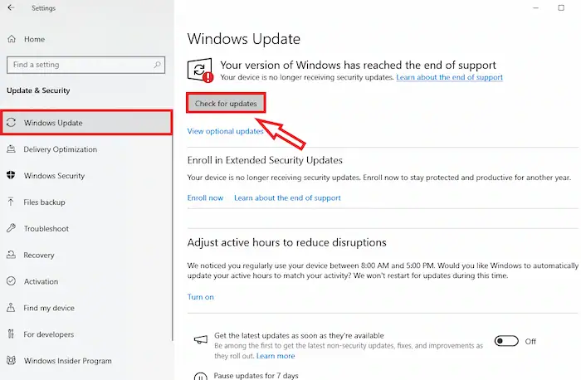Click the Activation checkmark icon

pos(11,281)
